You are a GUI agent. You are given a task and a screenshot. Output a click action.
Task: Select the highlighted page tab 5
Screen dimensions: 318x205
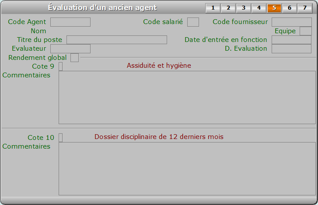274,8
